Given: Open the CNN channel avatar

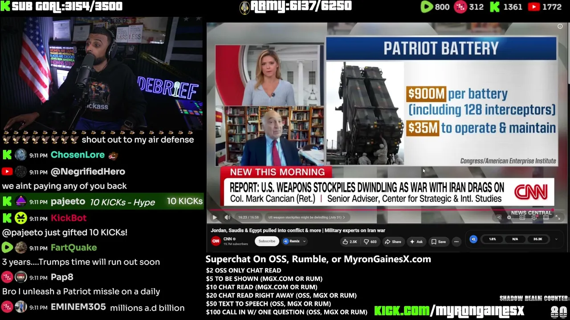Looking at the screenshot, I should 216,241.
